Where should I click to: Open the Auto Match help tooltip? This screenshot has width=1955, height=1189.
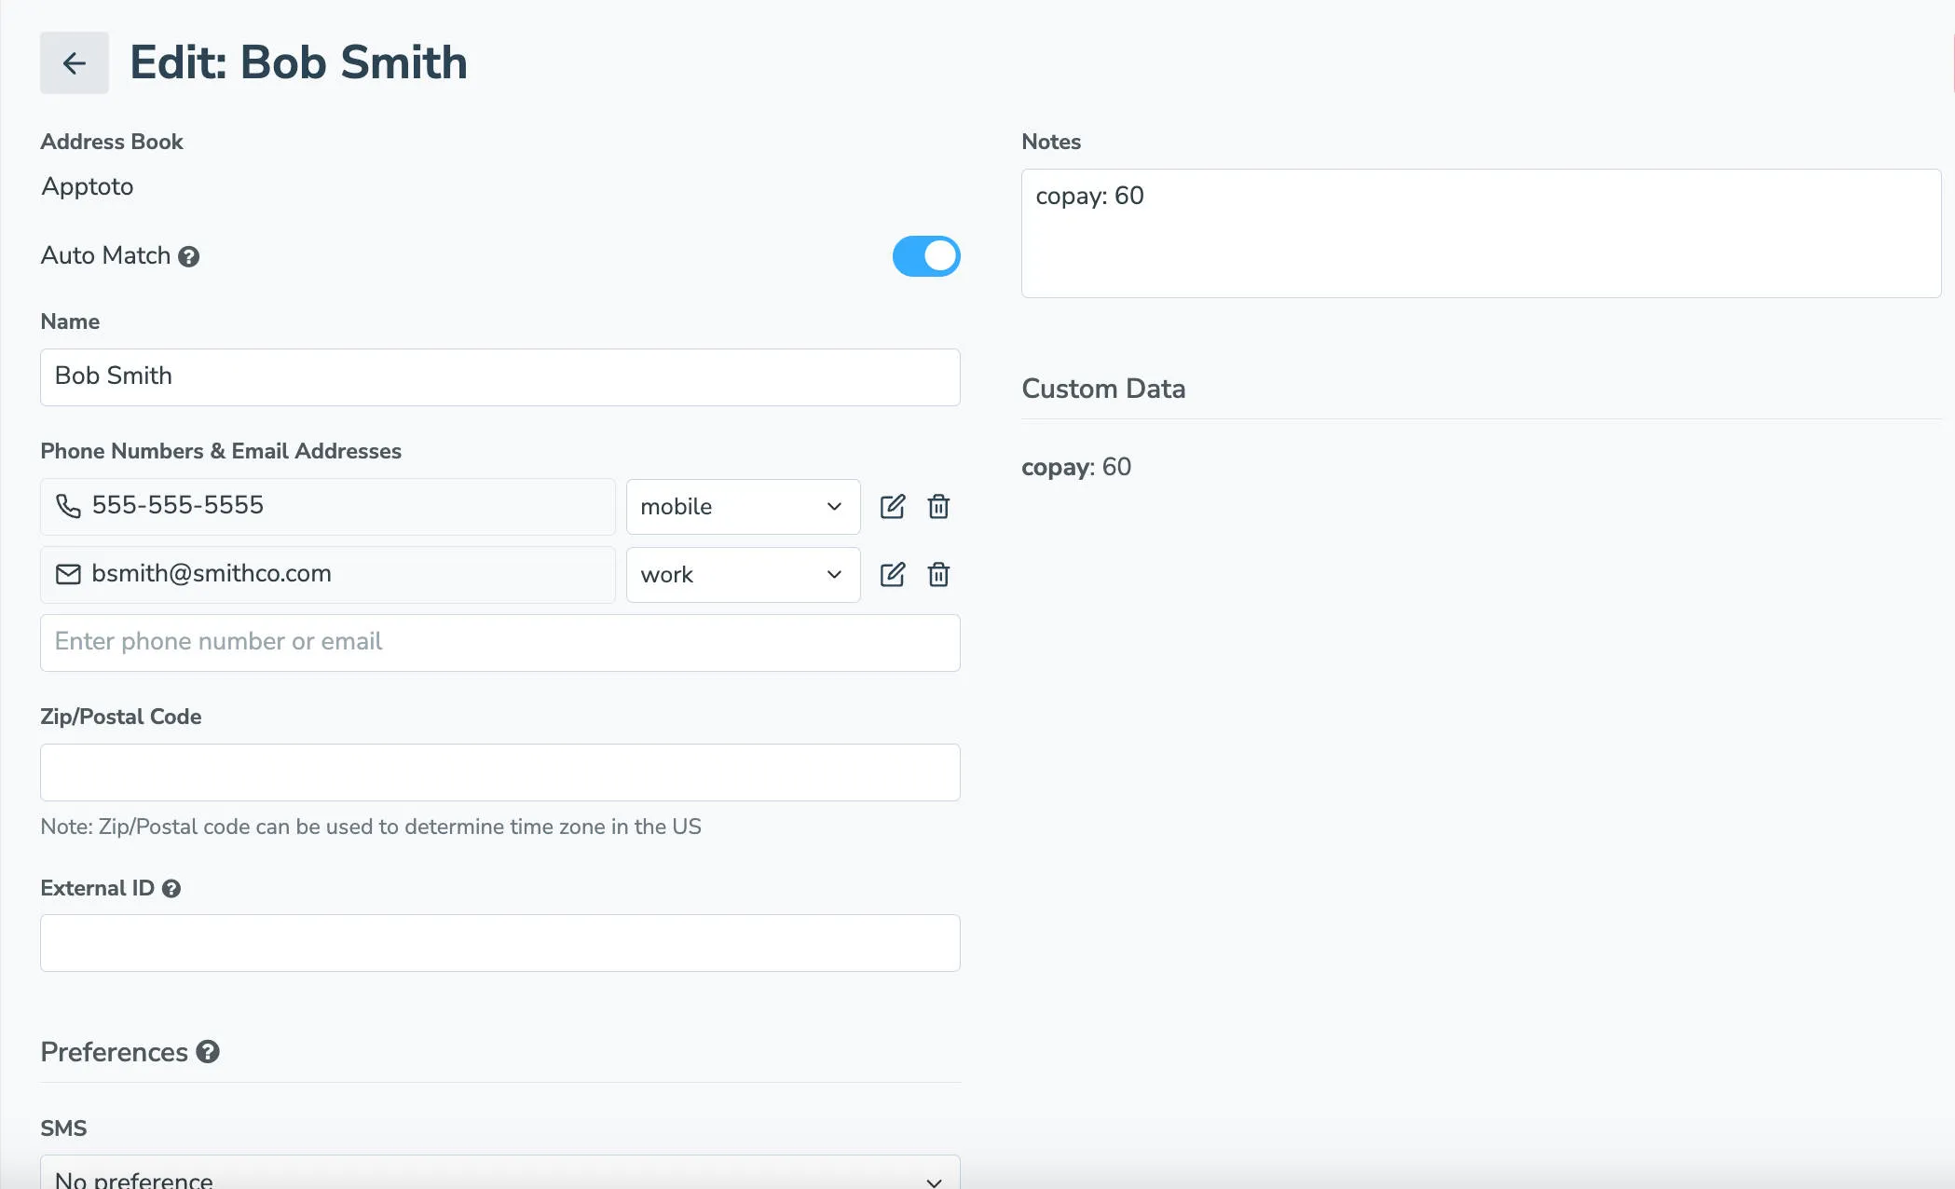pos(189,256)
